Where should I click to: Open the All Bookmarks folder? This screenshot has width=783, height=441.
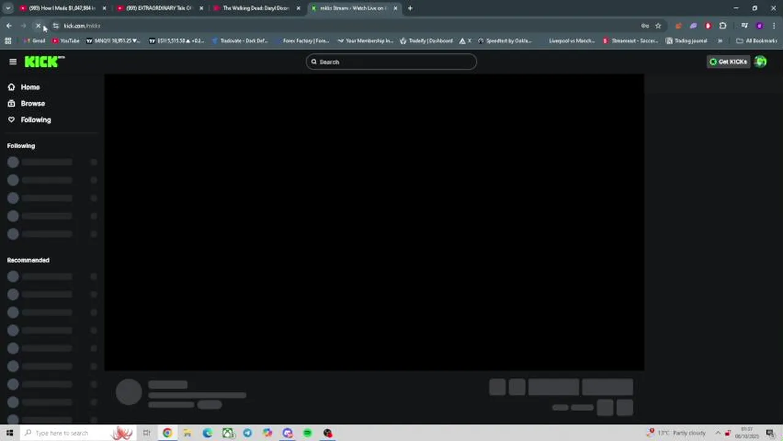(x=757, y=41)
